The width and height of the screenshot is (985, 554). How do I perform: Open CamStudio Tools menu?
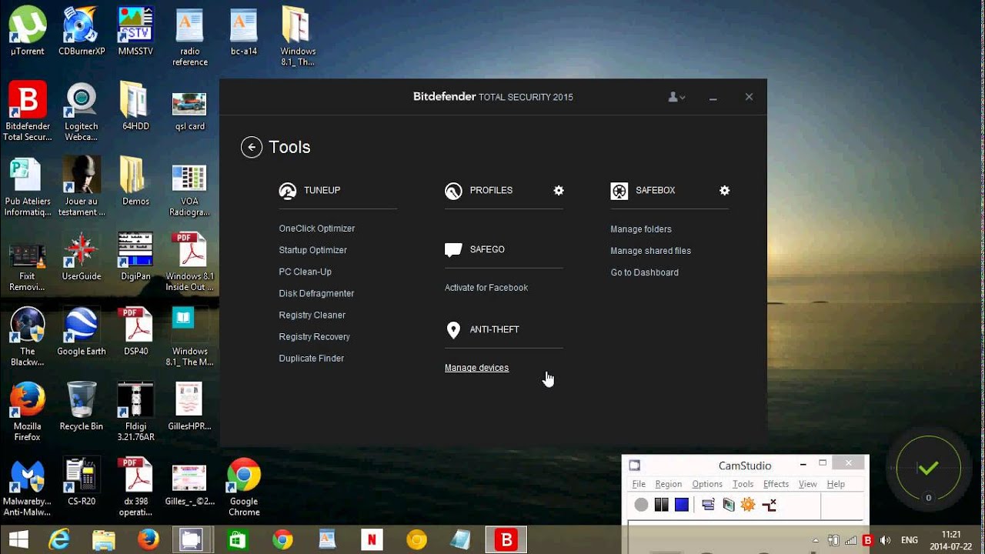click(x=743, y=484)
